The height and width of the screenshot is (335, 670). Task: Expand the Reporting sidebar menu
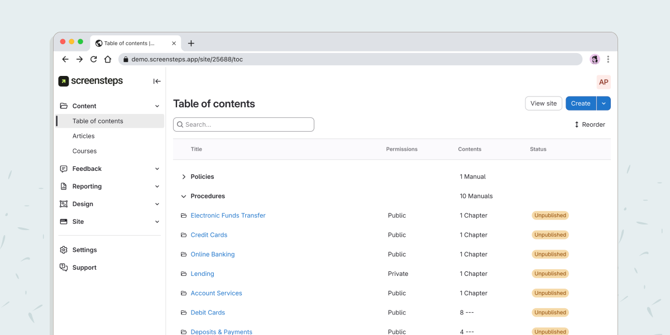pos(157,186)
